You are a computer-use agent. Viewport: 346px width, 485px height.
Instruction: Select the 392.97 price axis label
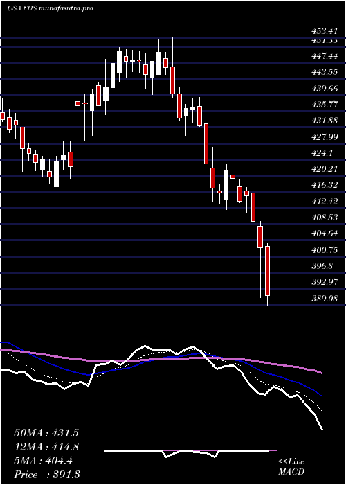tap(326, 282)
